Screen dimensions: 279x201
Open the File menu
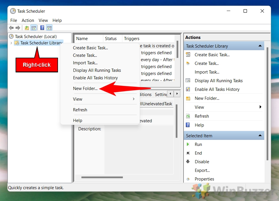[x=14, y=20]
